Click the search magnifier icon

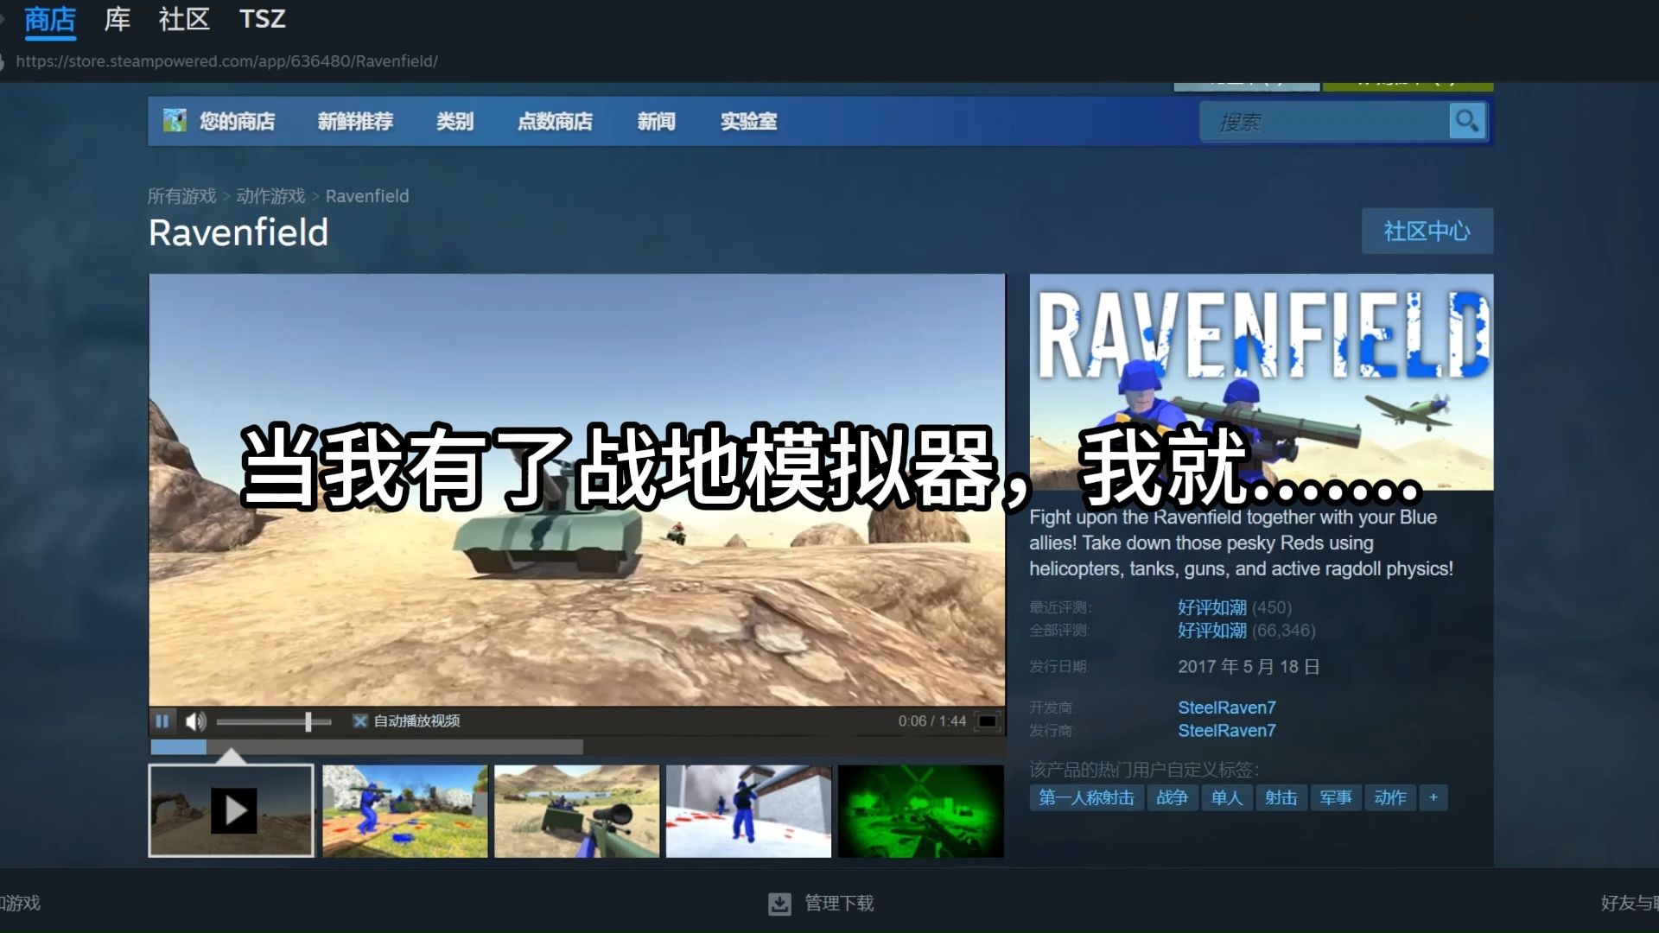(1466, 121)
